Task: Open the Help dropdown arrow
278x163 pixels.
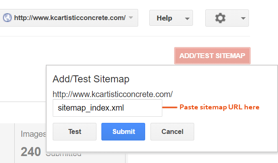Action: [187, 18]
